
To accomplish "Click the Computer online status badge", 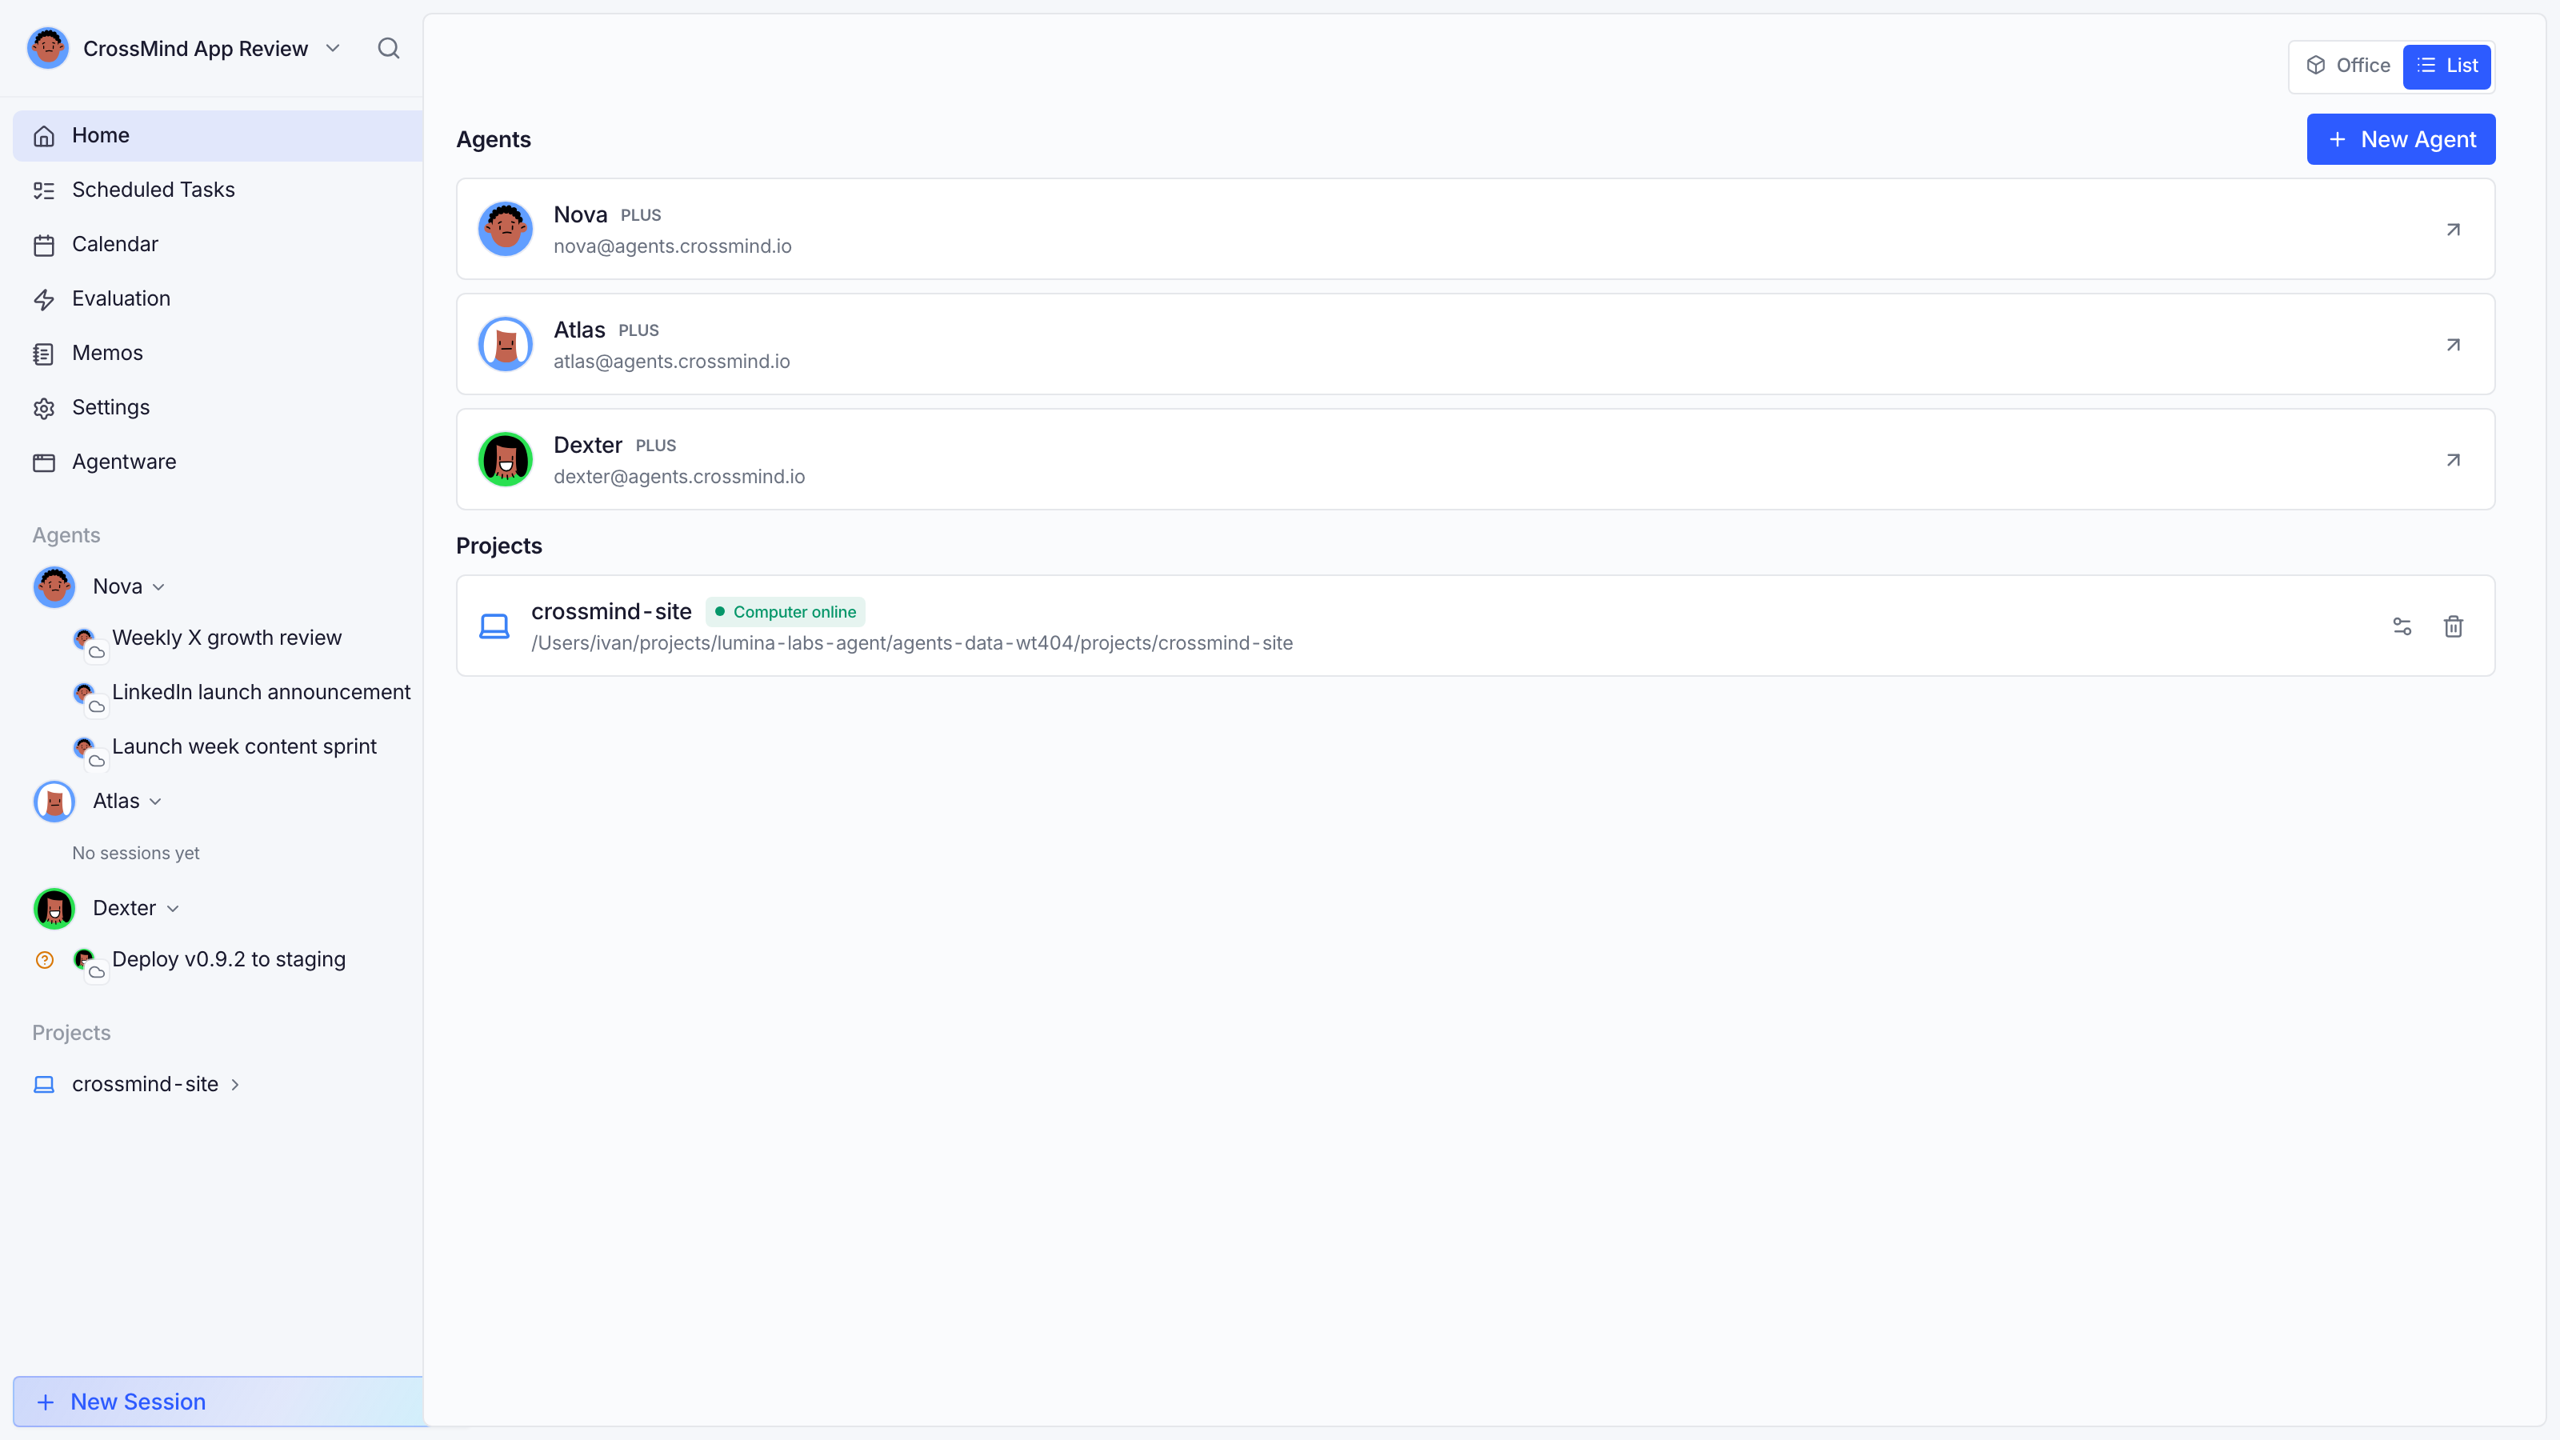I will [x=785, y=612].
